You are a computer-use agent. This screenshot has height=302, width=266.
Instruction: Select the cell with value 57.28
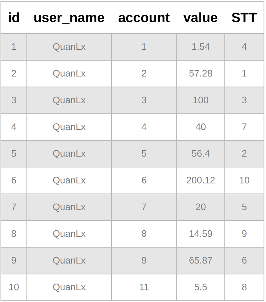(201, 74)
